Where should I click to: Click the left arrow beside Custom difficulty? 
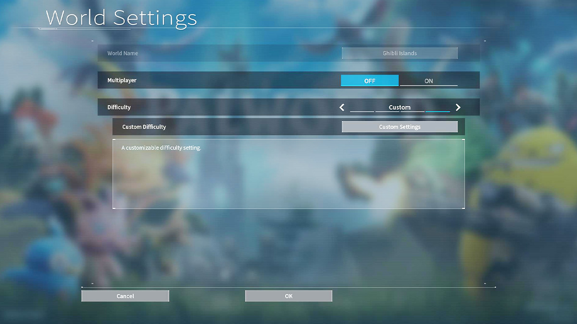point(342,108)
